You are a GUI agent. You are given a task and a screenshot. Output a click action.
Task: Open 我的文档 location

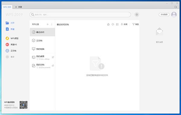pyautogui.click(x=43, y=66)
